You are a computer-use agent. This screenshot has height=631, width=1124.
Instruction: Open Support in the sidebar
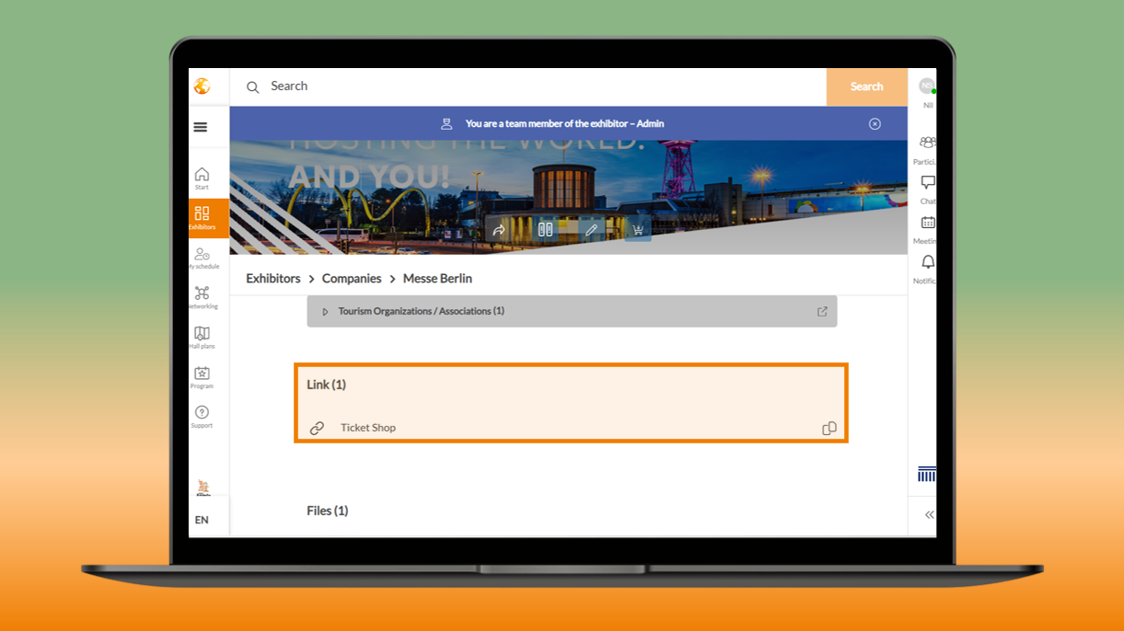[x=202, y=417]
